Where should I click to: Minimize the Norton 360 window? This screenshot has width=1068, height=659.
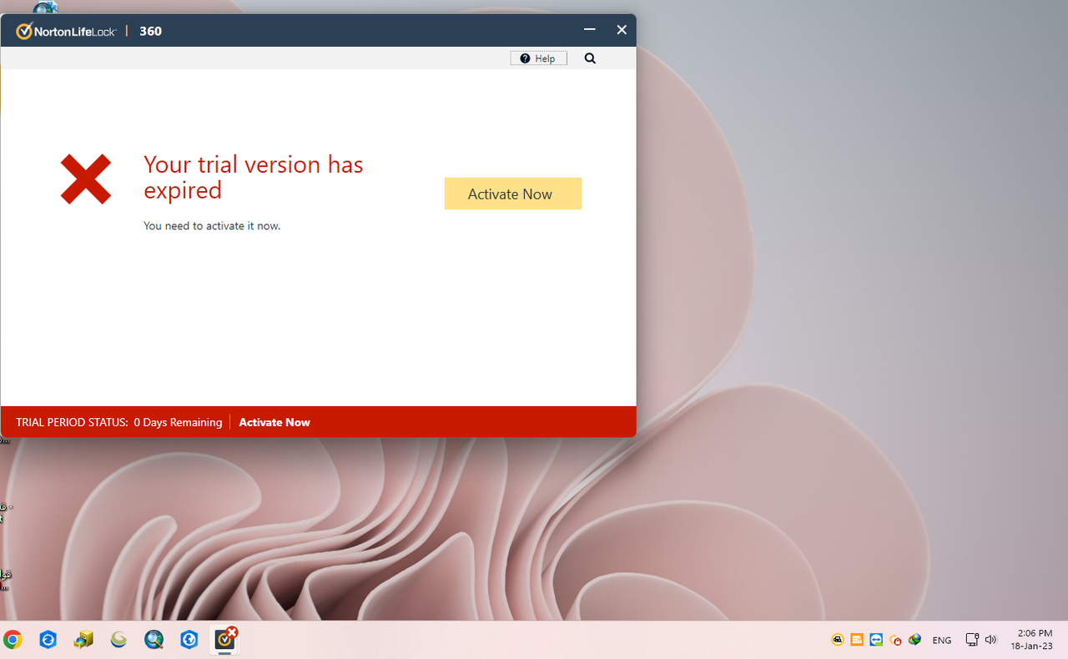pos(590,30)
